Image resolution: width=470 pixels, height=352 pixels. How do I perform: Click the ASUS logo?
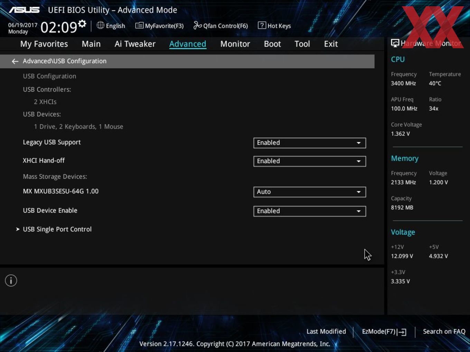[24, 10]
